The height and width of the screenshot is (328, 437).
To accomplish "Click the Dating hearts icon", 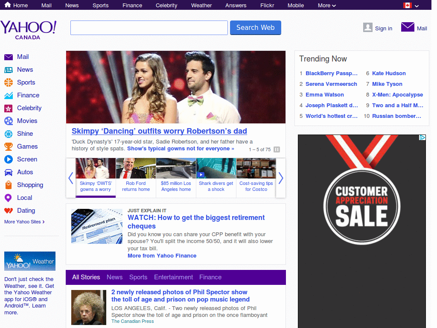I will [9, 211].
